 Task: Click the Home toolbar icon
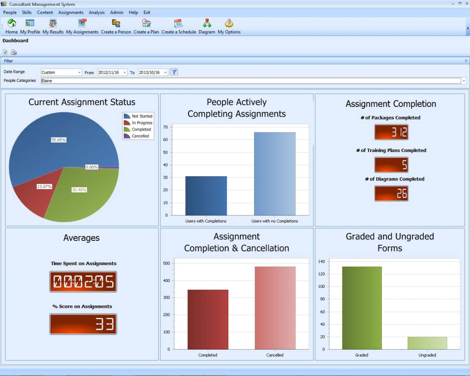pos(12,23)
